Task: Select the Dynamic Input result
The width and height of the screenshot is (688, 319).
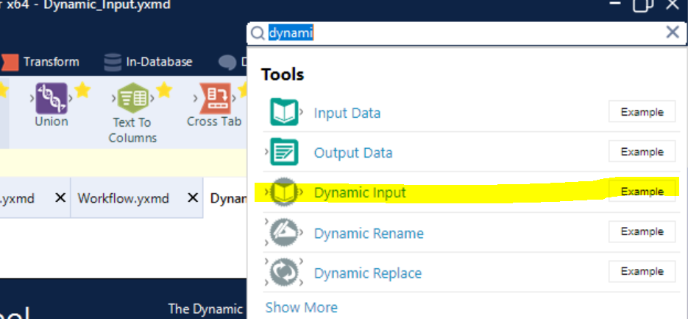Action: [x=360, y=192]
